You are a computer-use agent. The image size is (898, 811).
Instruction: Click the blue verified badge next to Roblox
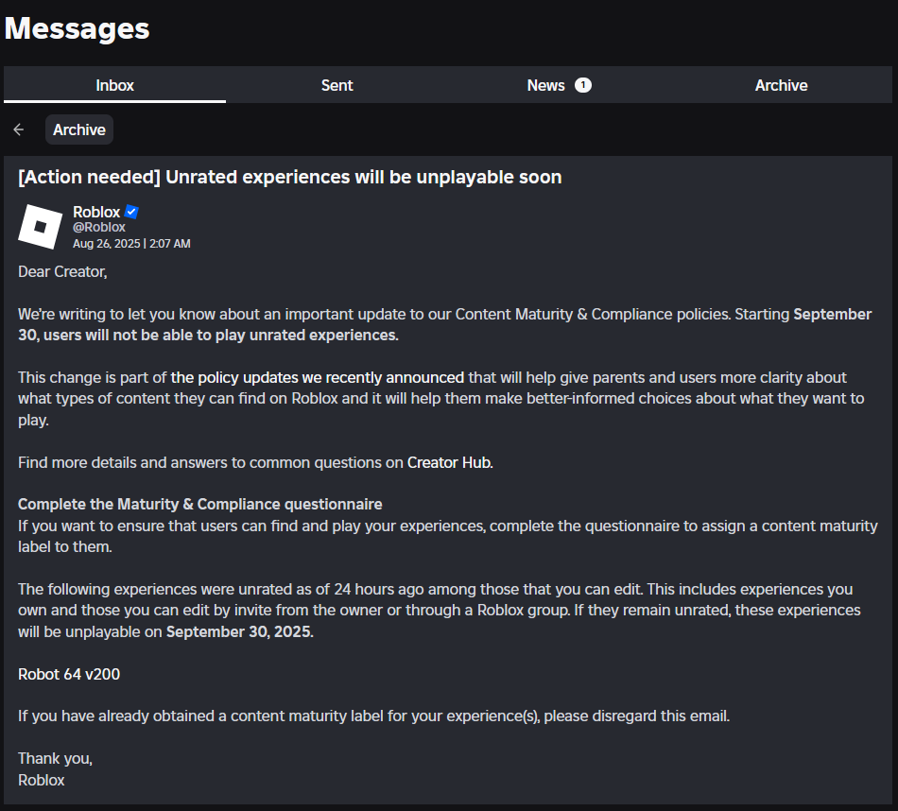[x=131, y=212]
